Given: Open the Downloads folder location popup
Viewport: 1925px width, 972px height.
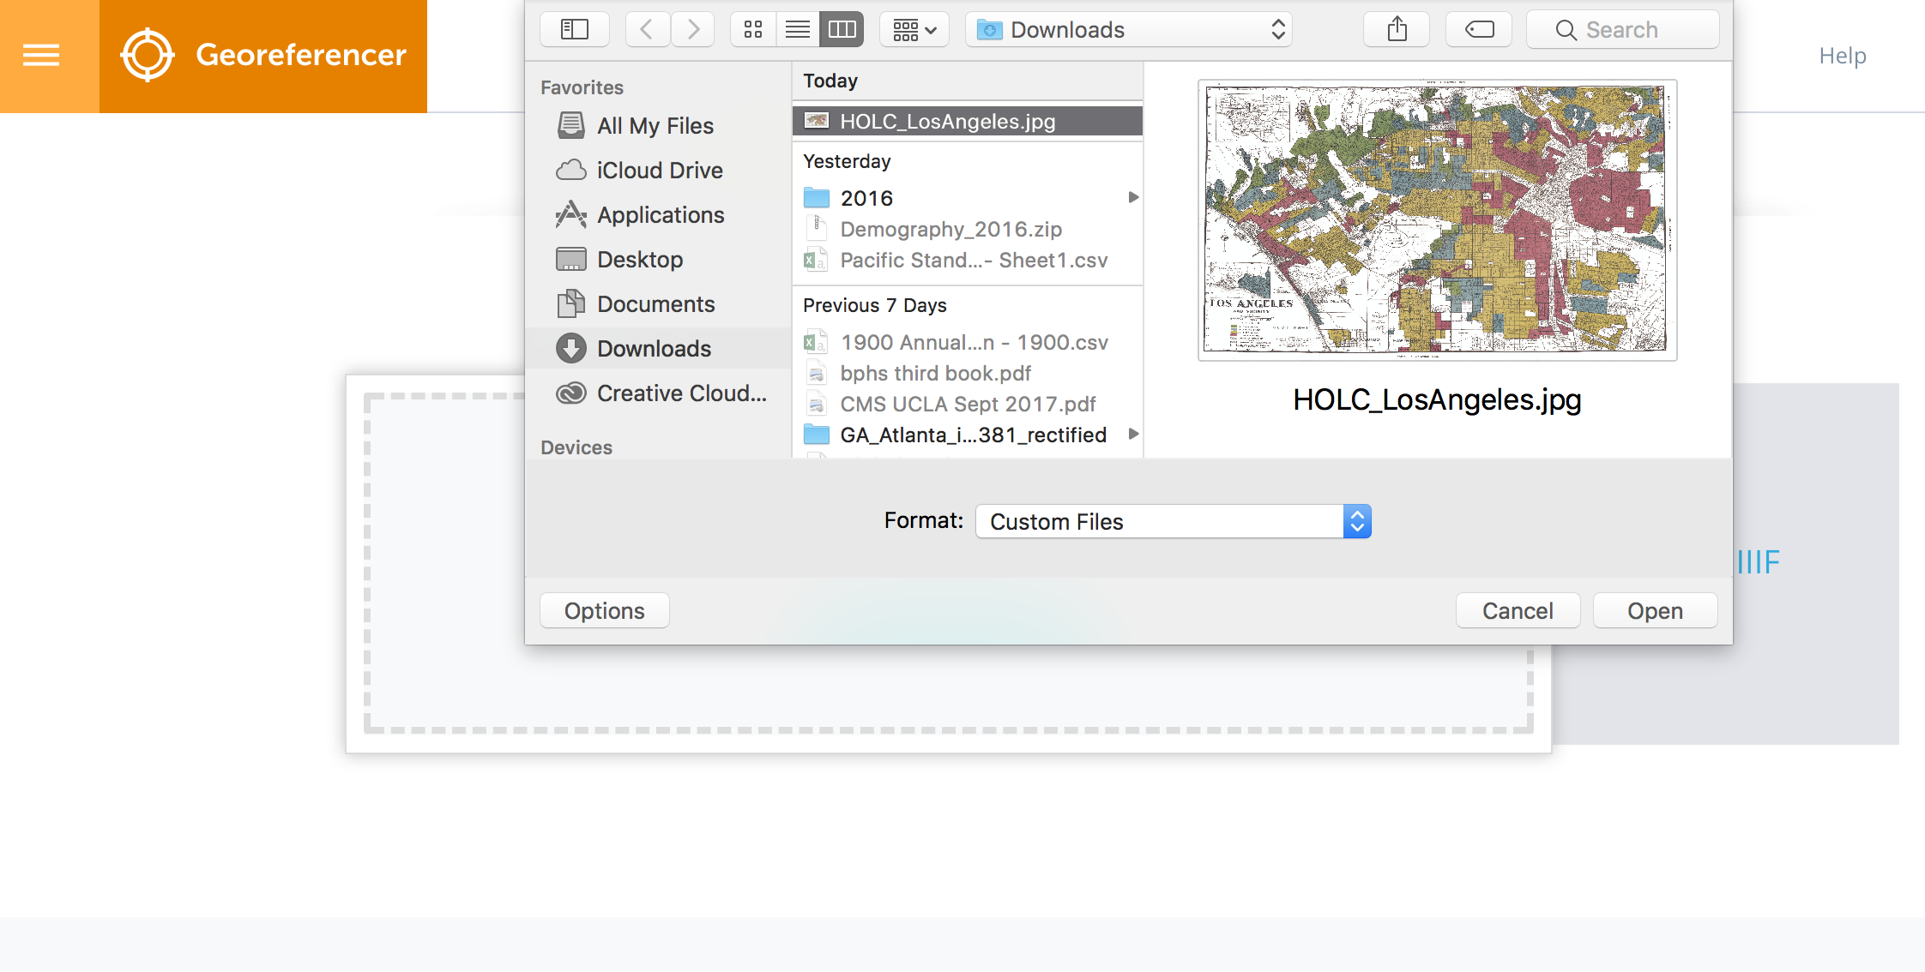Looking at the screenshot, I should pos(1129,30).
